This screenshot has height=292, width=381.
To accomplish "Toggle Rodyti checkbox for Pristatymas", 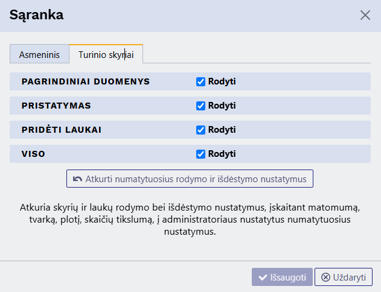I will (x=200, y=106).
